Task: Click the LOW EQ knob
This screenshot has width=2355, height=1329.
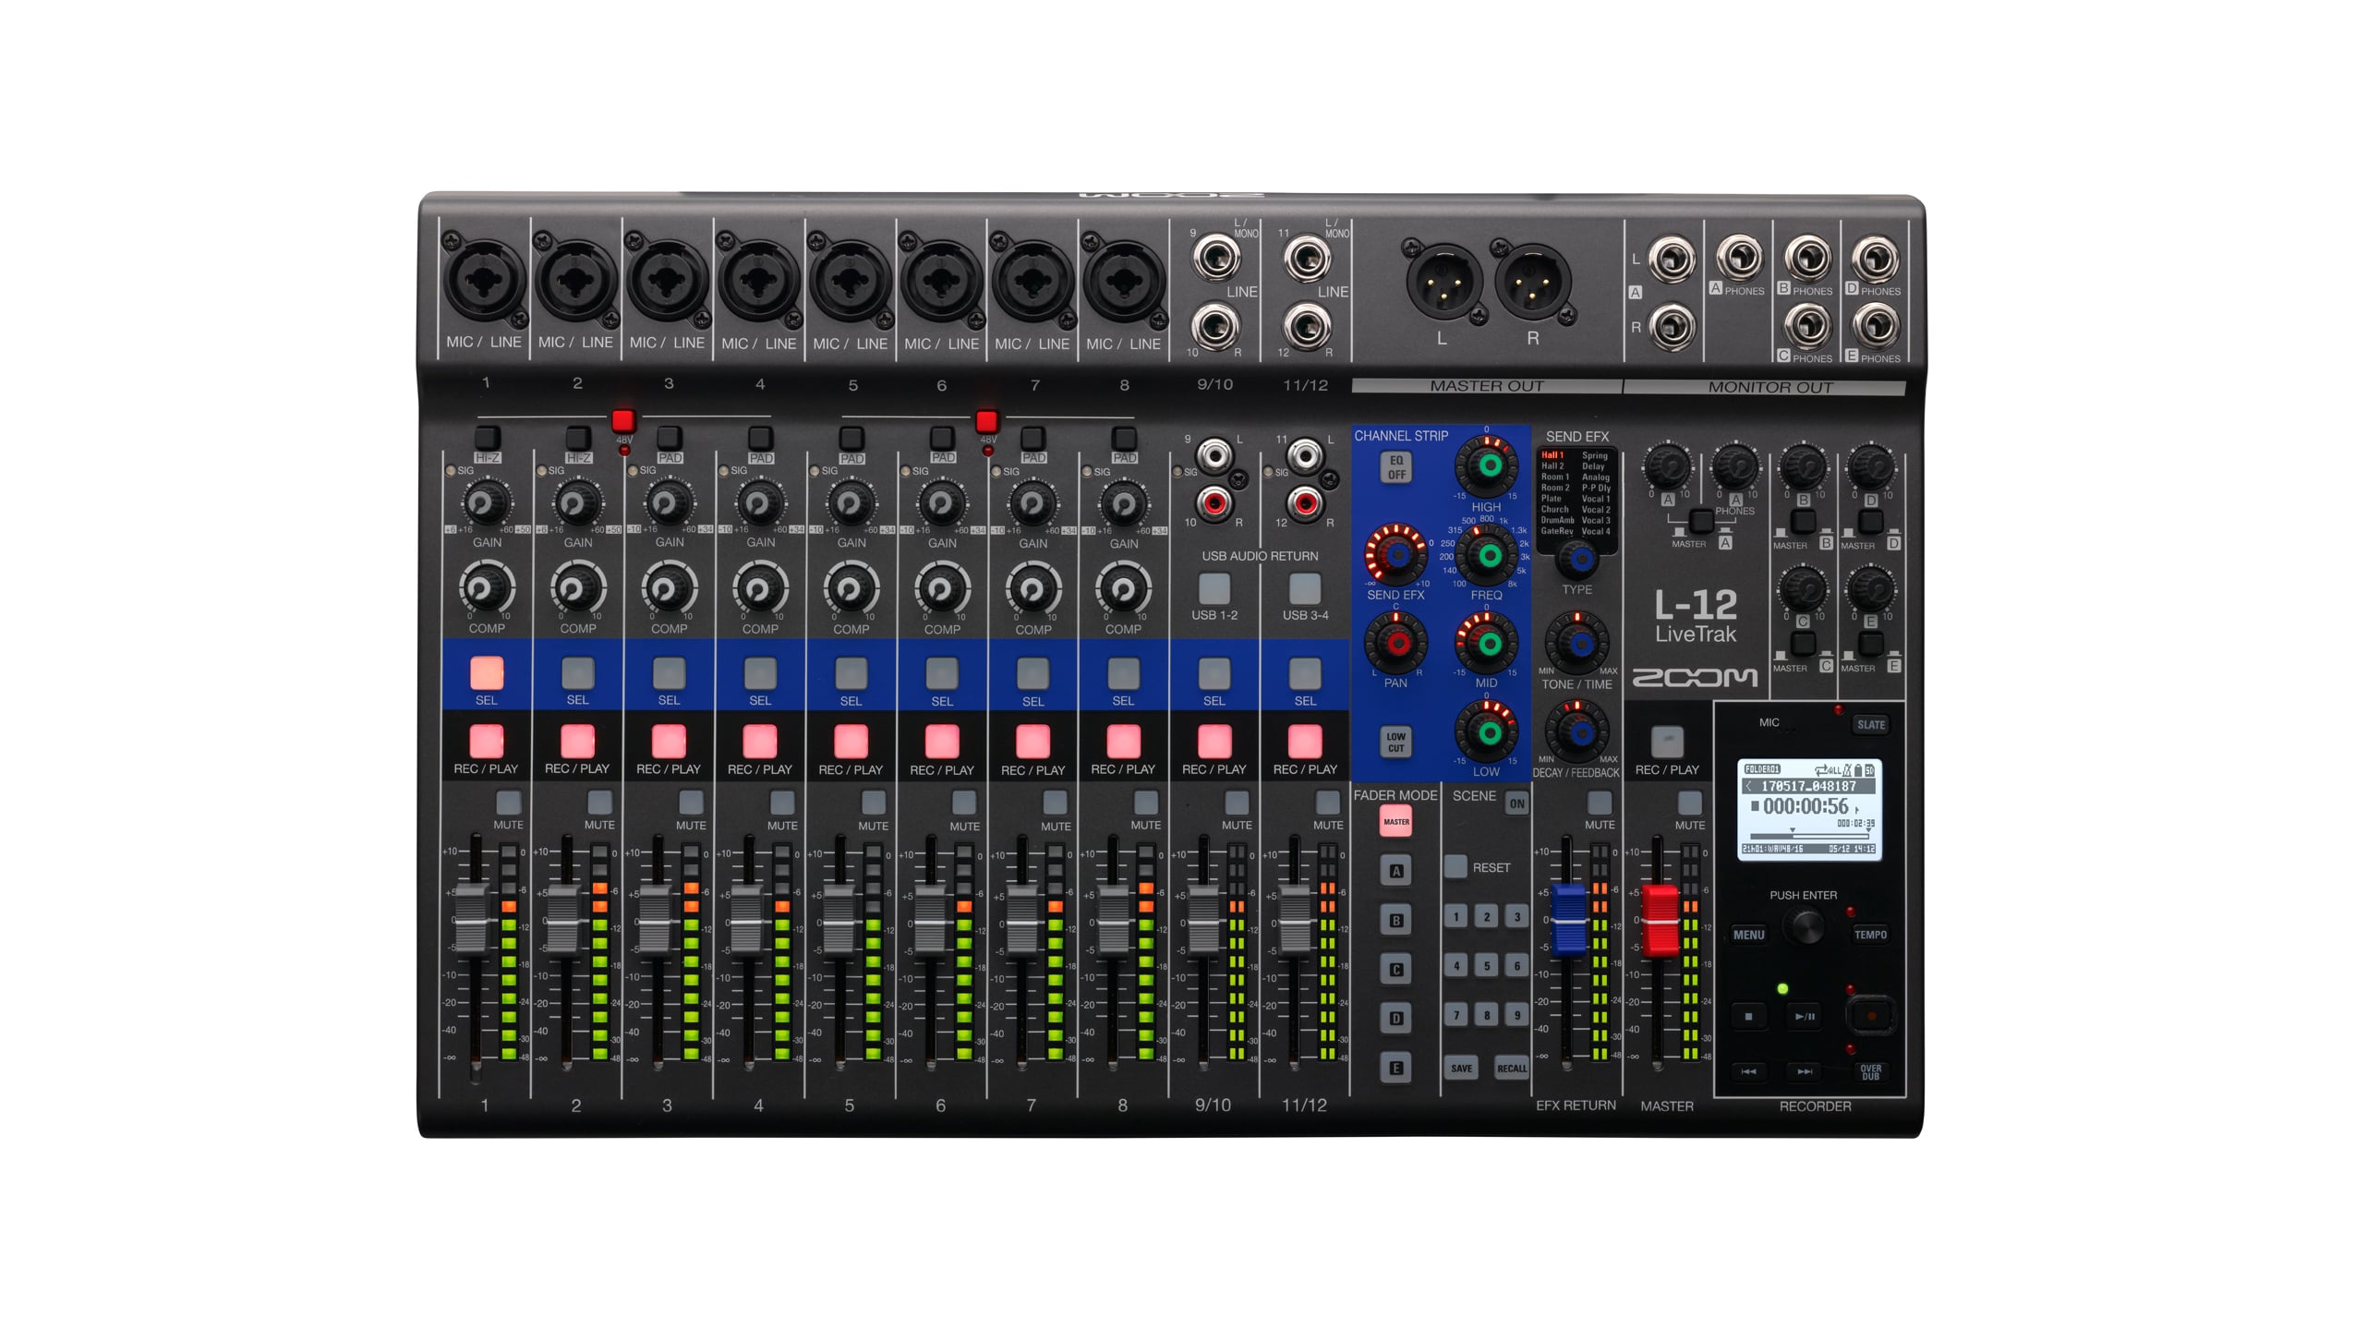Action: tap(1487, 731)
